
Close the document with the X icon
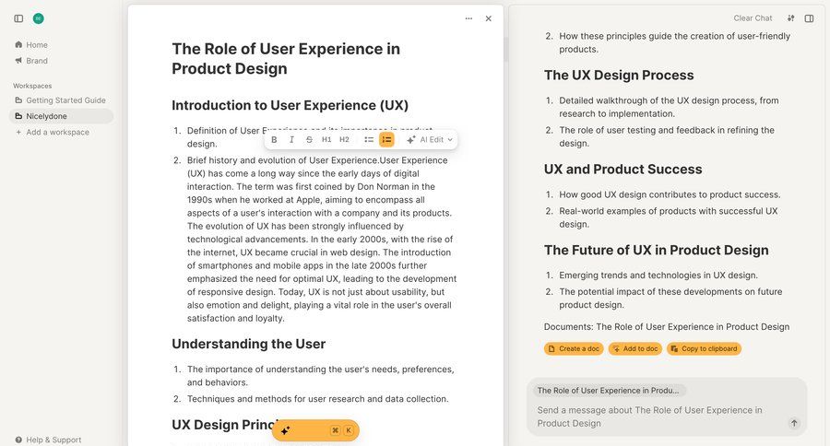(488, 18)
